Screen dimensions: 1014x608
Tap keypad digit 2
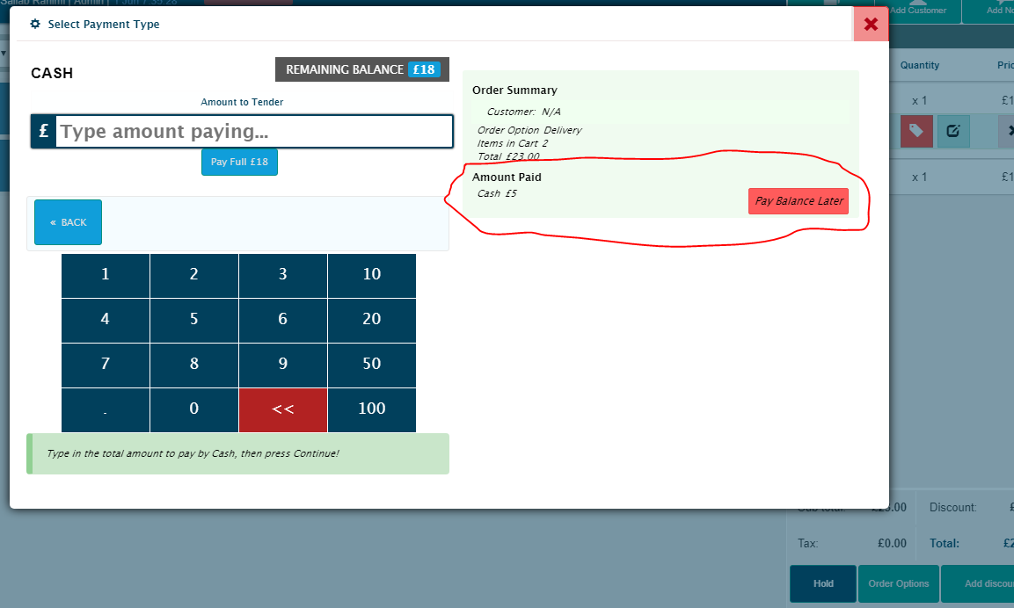pyautogui.click(x=194, y=275)
